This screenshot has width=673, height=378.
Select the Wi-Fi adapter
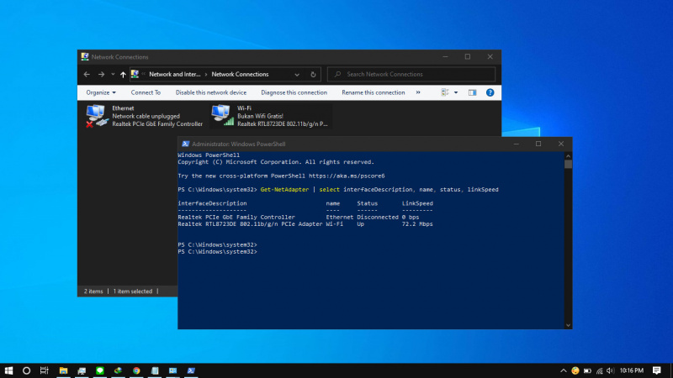point(270,116)
